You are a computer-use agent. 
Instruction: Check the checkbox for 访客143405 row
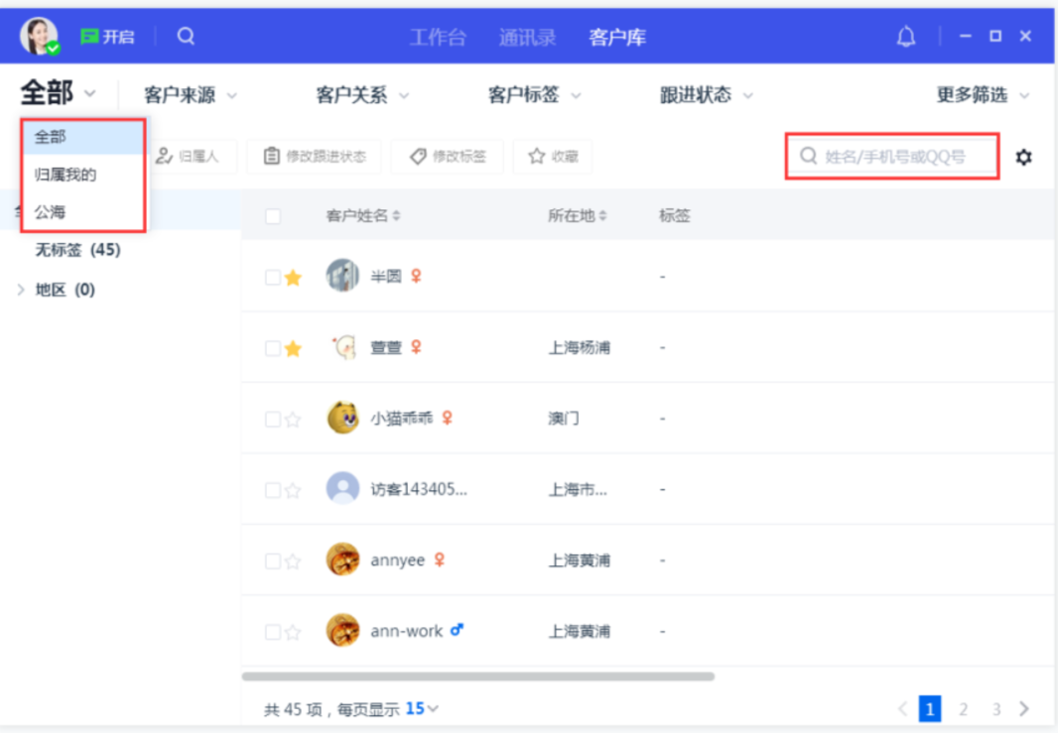(x=273, y=490)
